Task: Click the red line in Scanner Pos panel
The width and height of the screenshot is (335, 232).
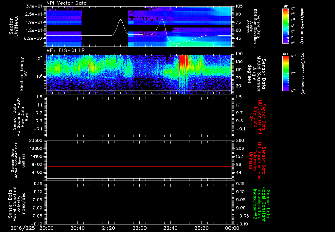Action: pos(139,166)
